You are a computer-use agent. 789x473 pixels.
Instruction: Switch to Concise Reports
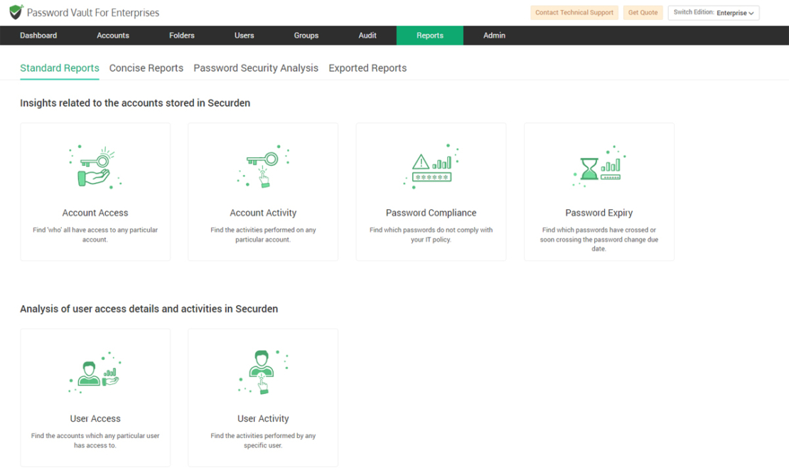(146, 68)
